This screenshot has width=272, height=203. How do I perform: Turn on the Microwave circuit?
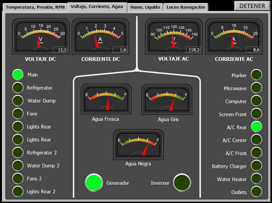click(256, 88)
